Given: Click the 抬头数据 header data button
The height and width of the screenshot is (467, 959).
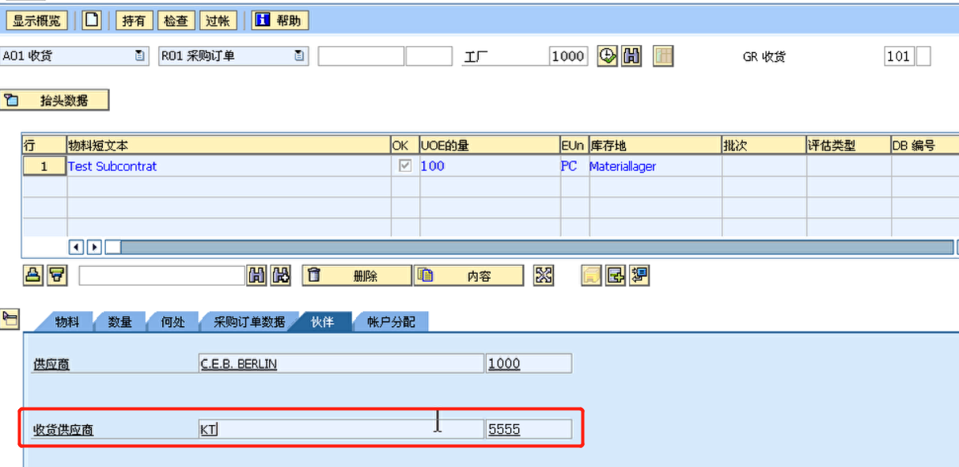Looking at the screenshot, I should 55,101.
